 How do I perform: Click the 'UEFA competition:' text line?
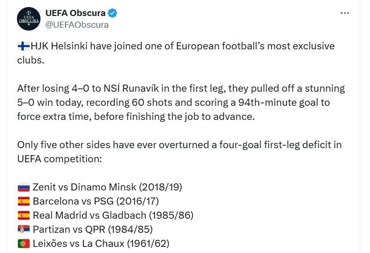[x=59, y=159]
